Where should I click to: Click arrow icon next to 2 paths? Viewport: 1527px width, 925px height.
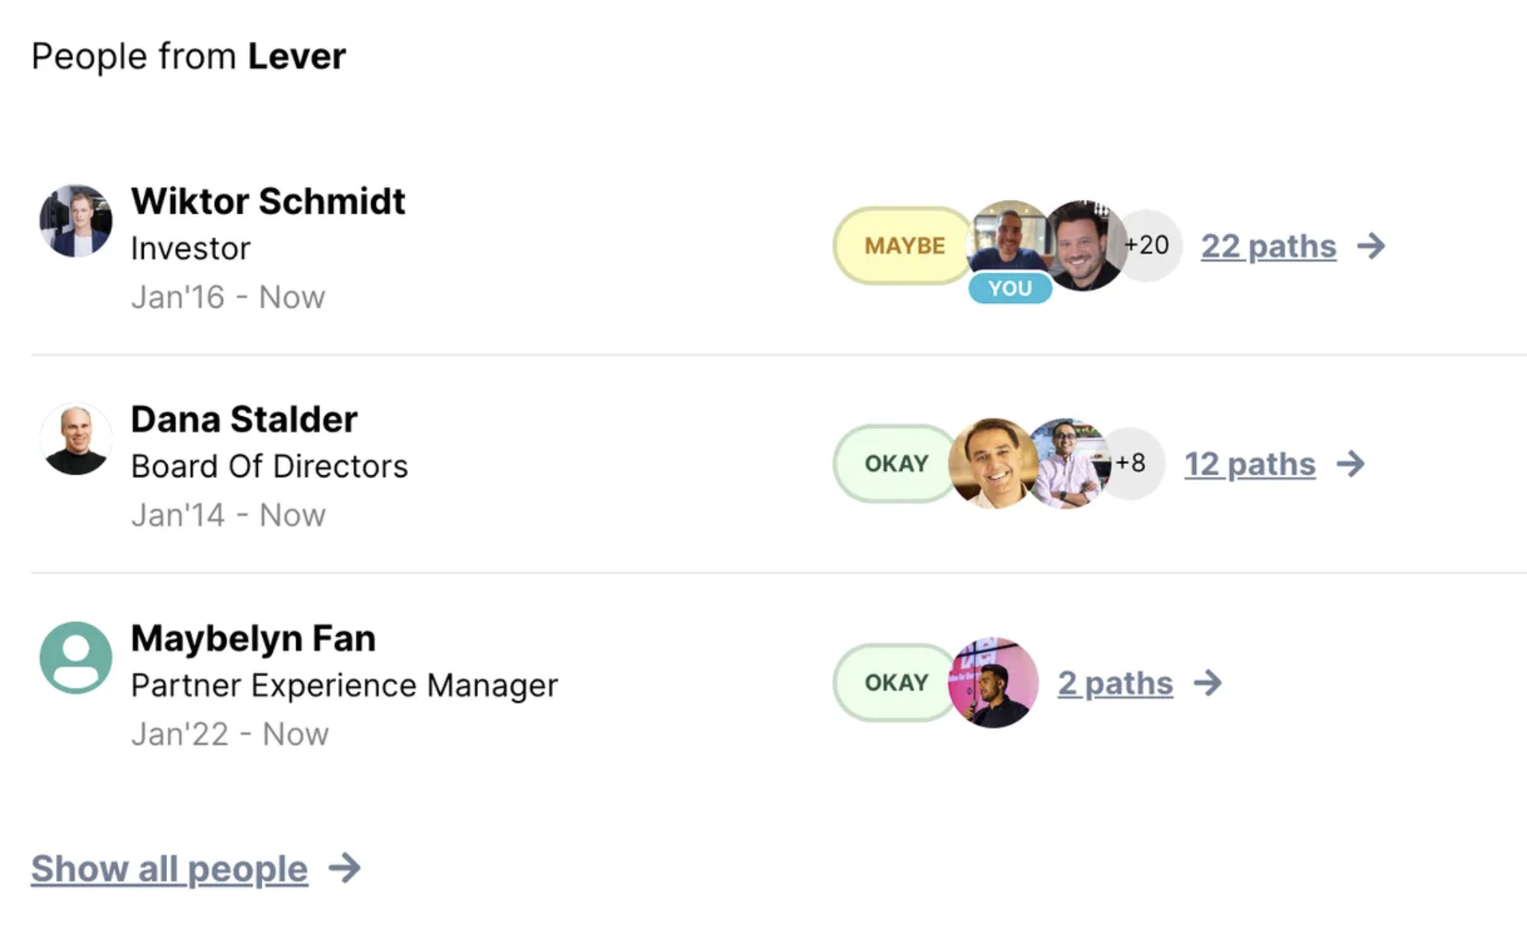click(1208, 683)
